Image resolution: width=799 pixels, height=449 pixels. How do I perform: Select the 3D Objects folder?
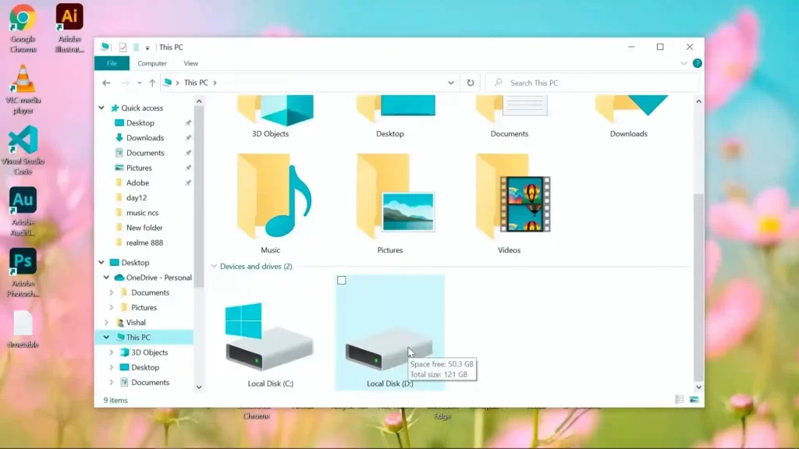point(271,116)
